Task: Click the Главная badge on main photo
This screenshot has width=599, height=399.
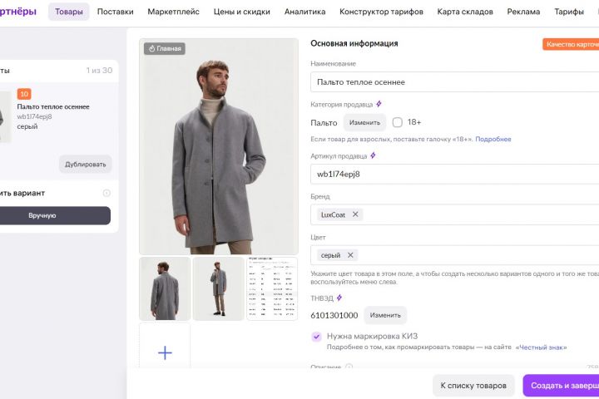Action: pos(164,49)
